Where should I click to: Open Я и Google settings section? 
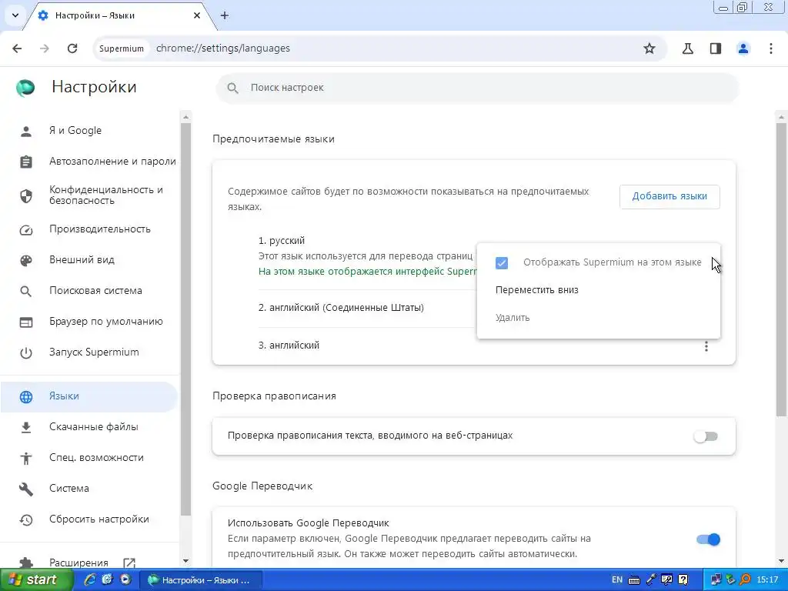coord(89,131)
